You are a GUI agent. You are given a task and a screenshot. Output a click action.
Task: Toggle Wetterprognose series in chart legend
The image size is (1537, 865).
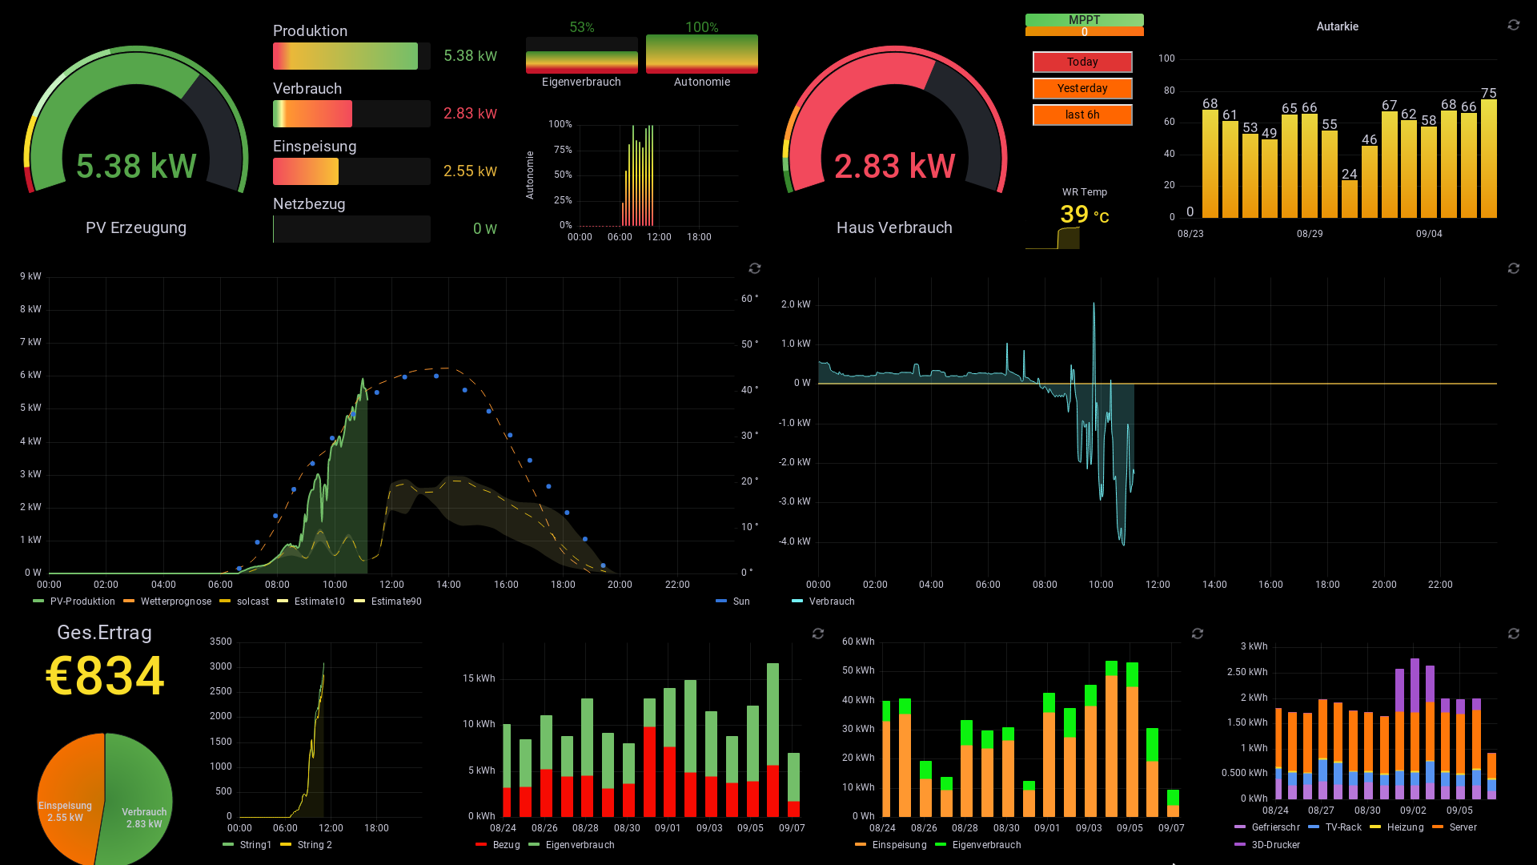175,601
